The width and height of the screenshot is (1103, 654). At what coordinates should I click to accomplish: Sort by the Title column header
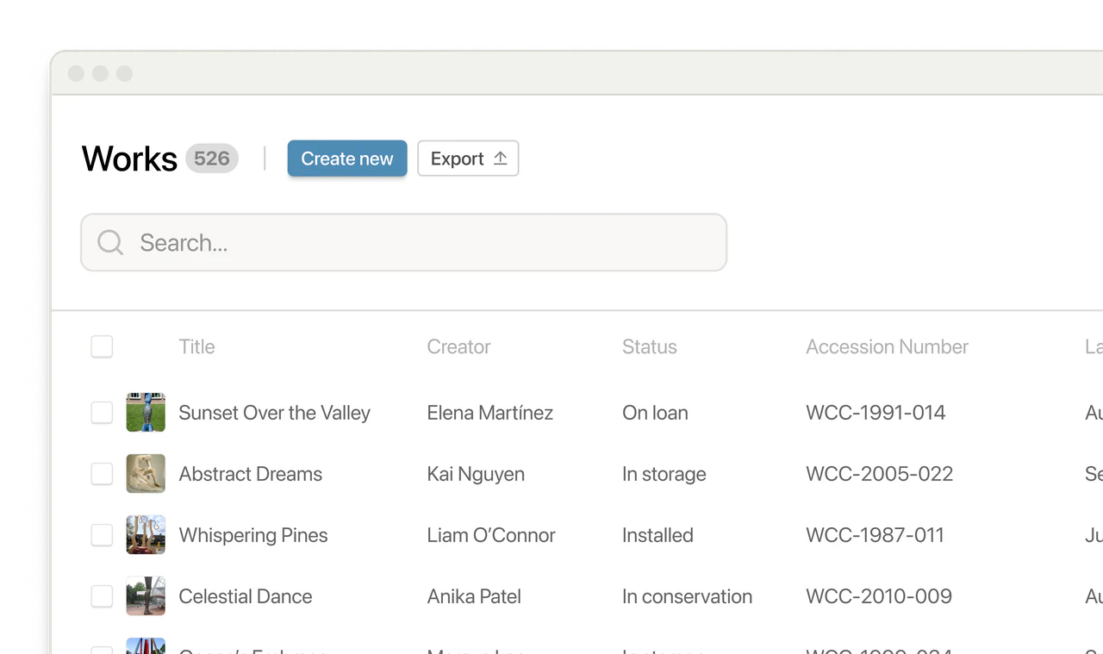click(196, 346)
